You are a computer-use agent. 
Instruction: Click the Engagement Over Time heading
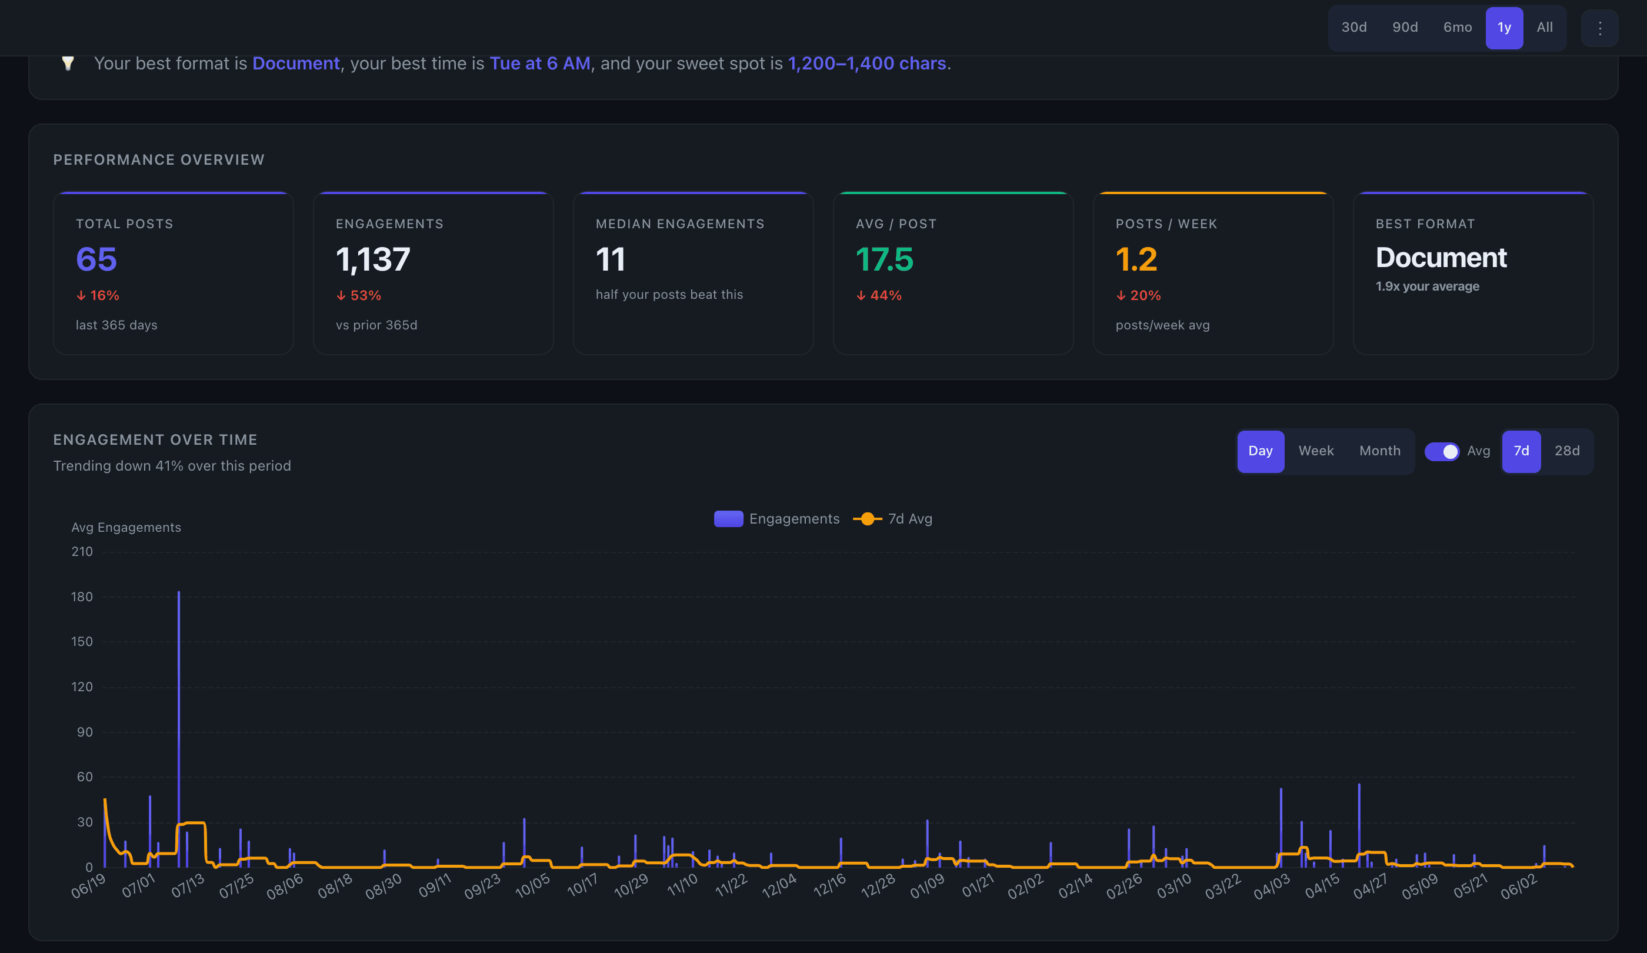155,440
